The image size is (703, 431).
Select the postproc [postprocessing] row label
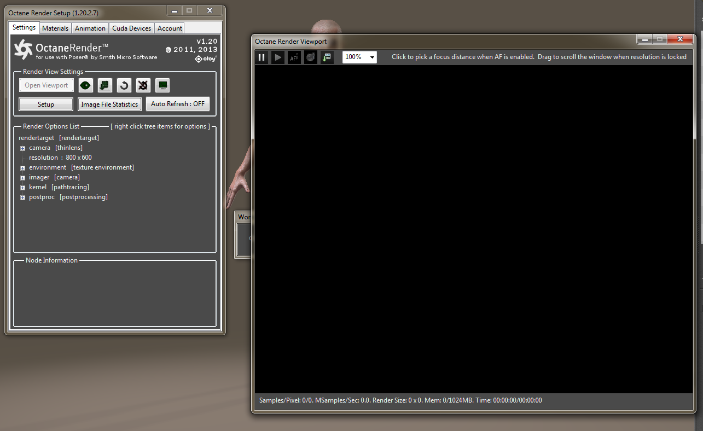(x=68, y=197)
